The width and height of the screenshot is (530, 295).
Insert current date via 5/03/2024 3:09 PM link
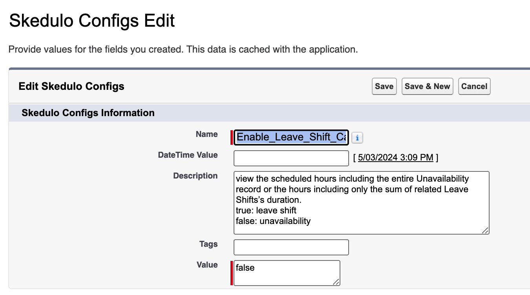(x=396, y=157)
